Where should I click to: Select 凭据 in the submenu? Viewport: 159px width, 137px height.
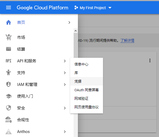[x=86, y=81]
